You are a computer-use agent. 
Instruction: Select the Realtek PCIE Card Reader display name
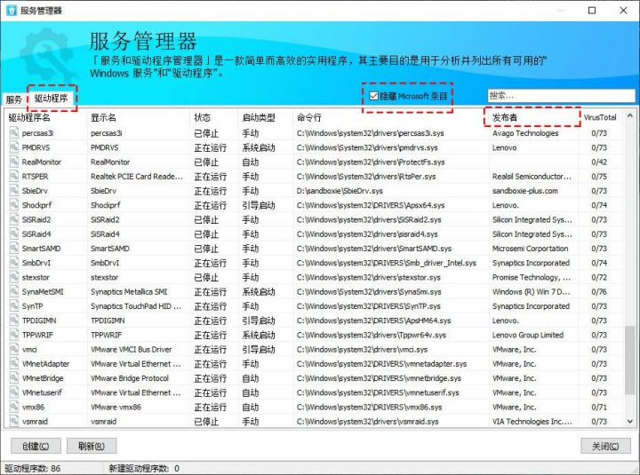point(137,176)
